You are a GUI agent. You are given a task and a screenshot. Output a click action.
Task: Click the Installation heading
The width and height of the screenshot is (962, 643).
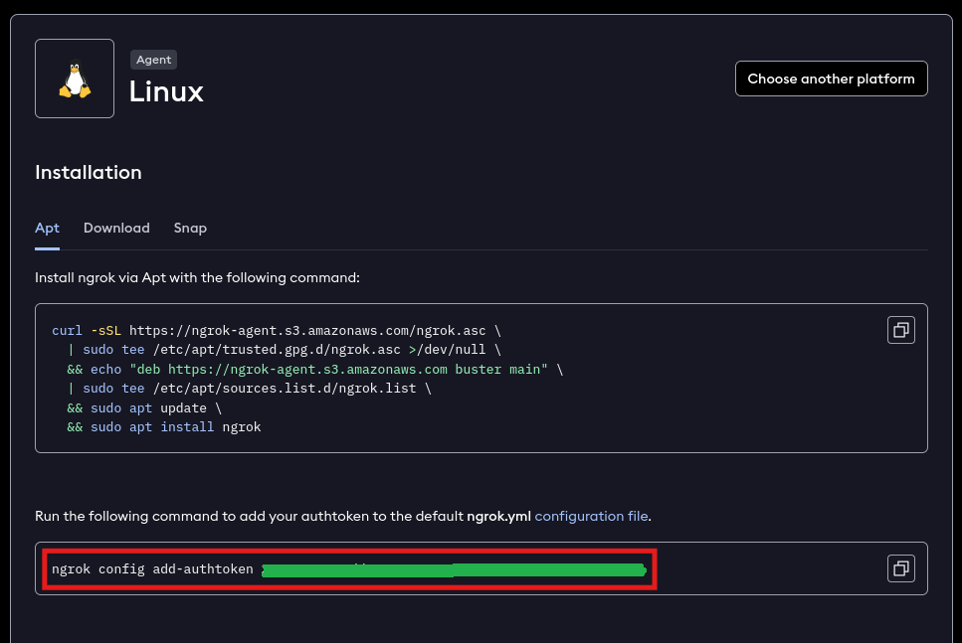click(x=89, y=172)
